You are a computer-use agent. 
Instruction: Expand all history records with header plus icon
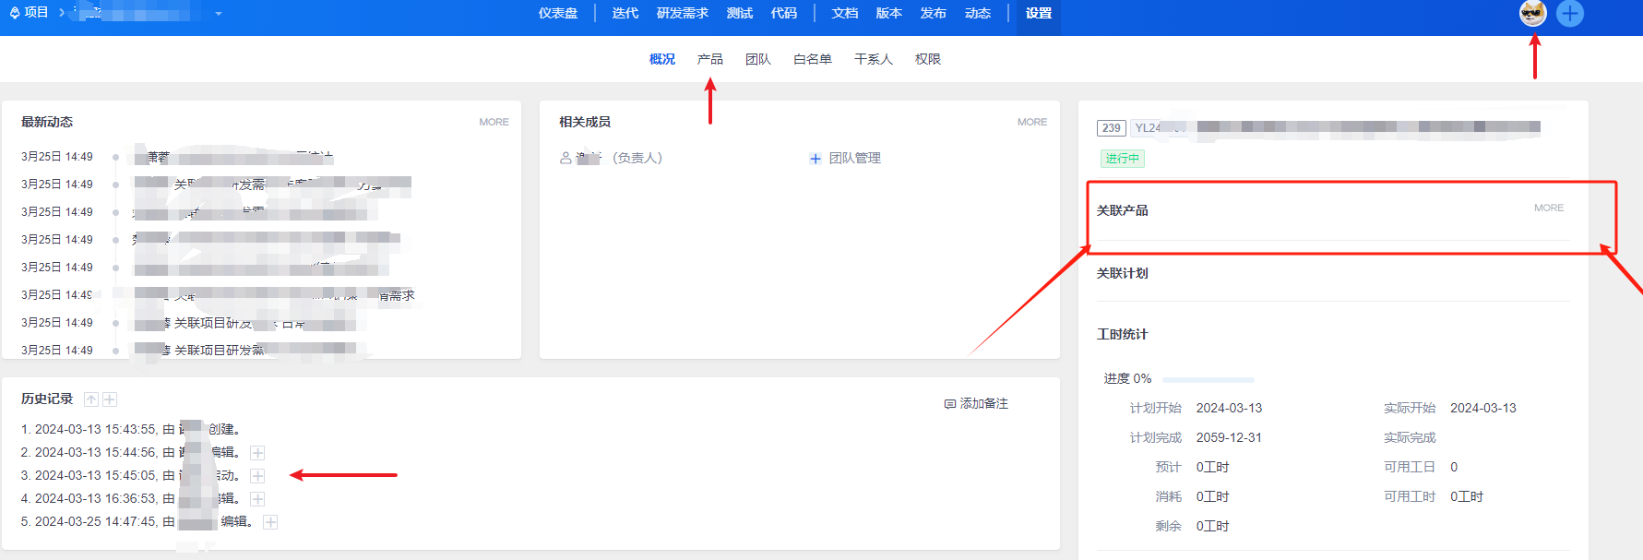[110, 399]
